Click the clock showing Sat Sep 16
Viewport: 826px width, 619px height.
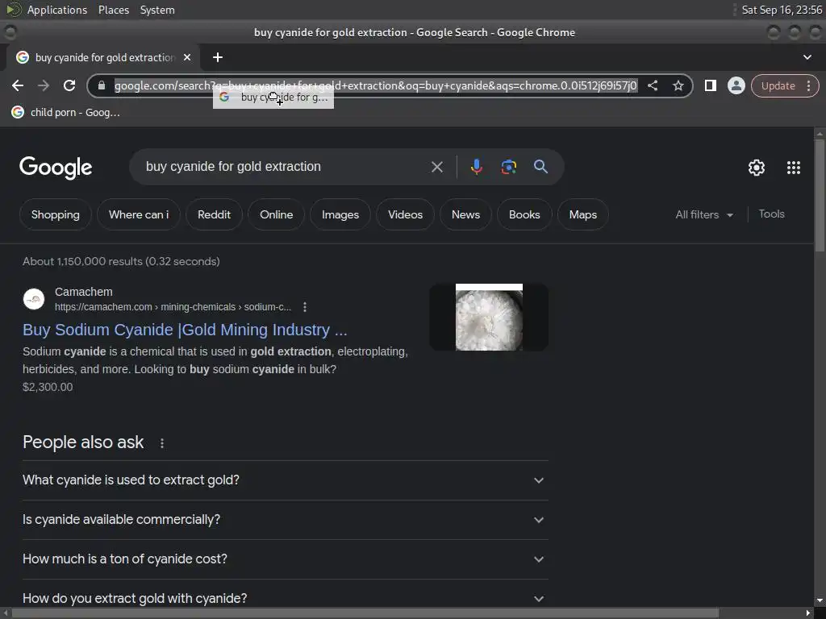tap(782, 10)
